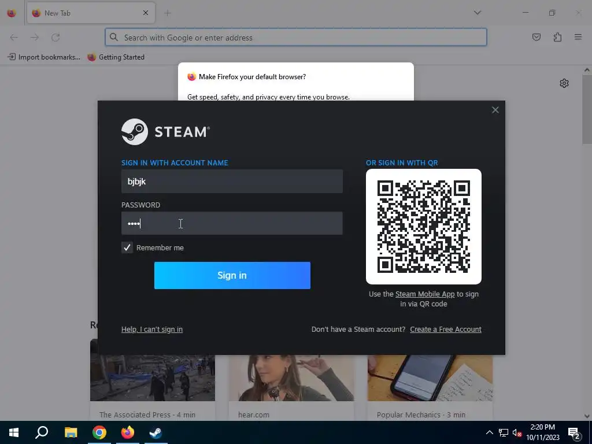Switch to Firefox in the taskbar

[x=128, y=432]
